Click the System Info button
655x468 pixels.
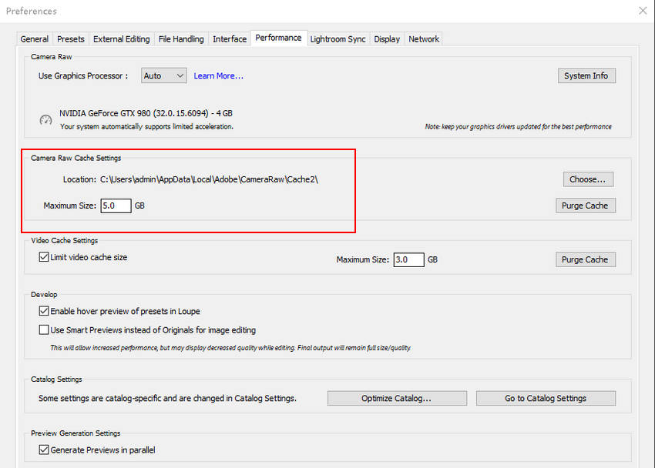(x=586, y=76)
